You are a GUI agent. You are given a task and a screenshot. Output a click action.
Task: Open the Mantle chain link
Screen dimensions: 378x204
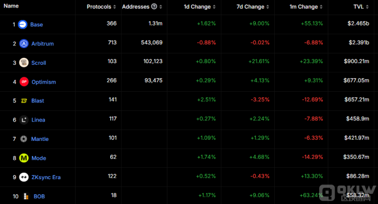[x=40, y=139]
